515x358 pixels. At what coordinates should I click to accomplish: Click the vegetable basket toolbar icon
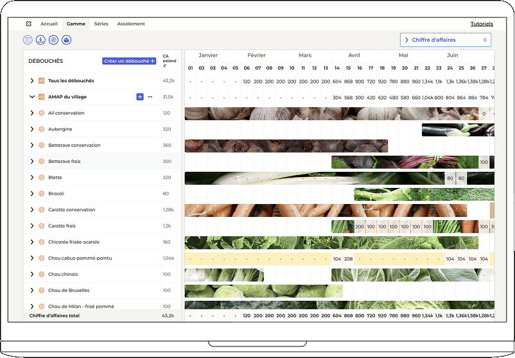tap(66, 40)
